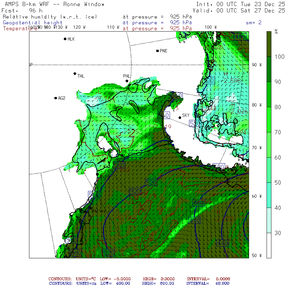Click the 'Init: 00 UTC Tue 23 Dec 25' line
The height and width of the screenshot is (287, 287).
tap(240, 4)
